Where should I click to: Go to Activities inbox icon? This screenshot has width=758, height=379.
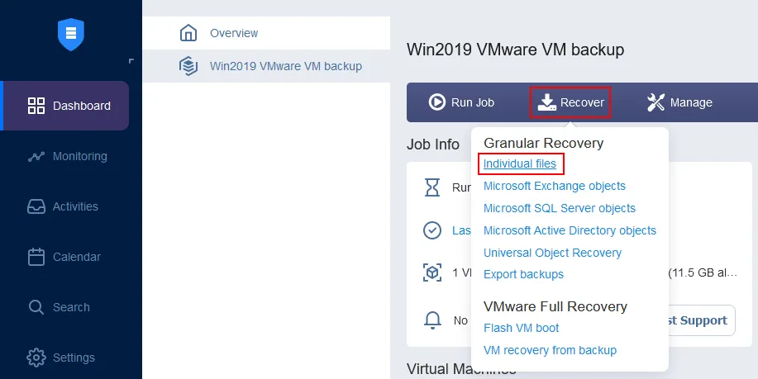point(36,206)
